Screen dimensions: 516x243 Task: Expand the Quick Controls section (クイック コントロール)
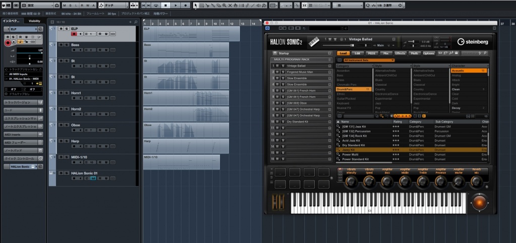point(23,158)
